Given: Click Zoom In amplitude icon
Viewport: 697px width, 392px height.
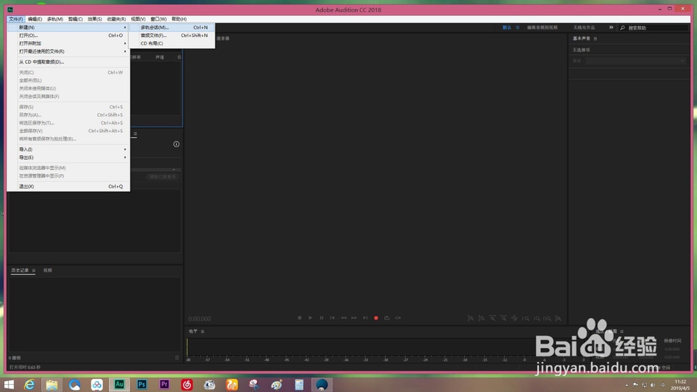Looking at the screenshot, I should [470, 318].
